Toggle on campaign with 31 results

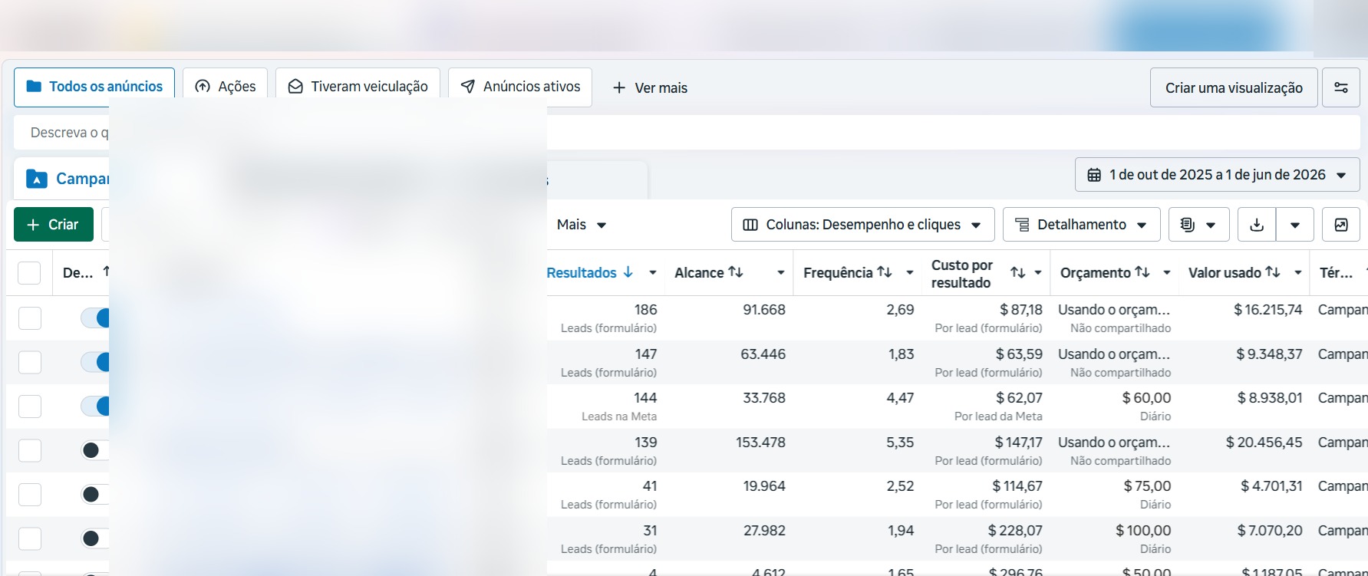click(96, 538)
